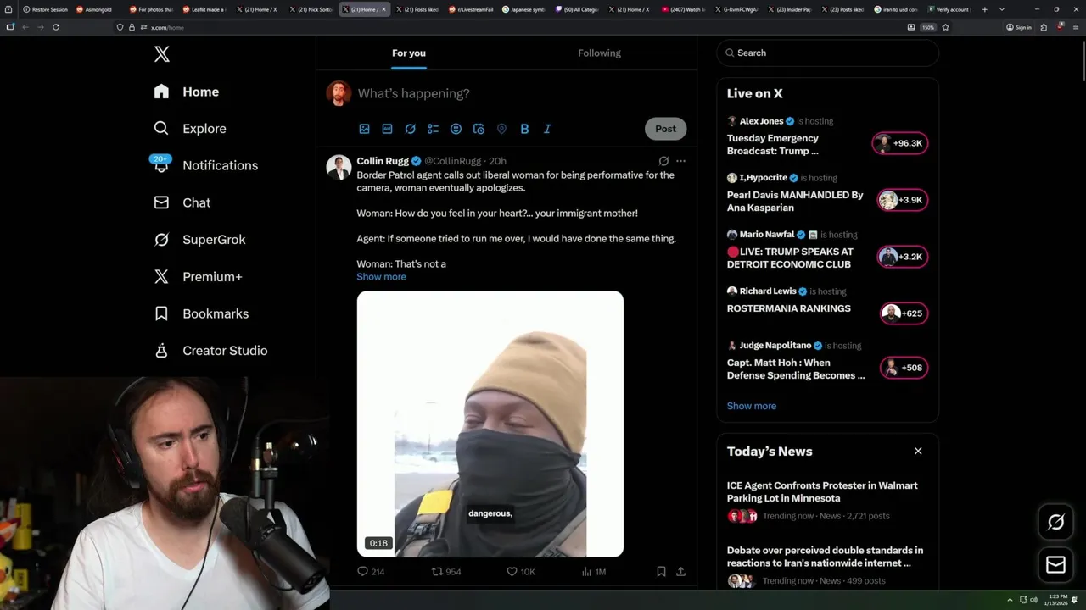This screenshot has height=610, width=1086.
Task: Show hidden system tray icons
Action: (1010, 600)
